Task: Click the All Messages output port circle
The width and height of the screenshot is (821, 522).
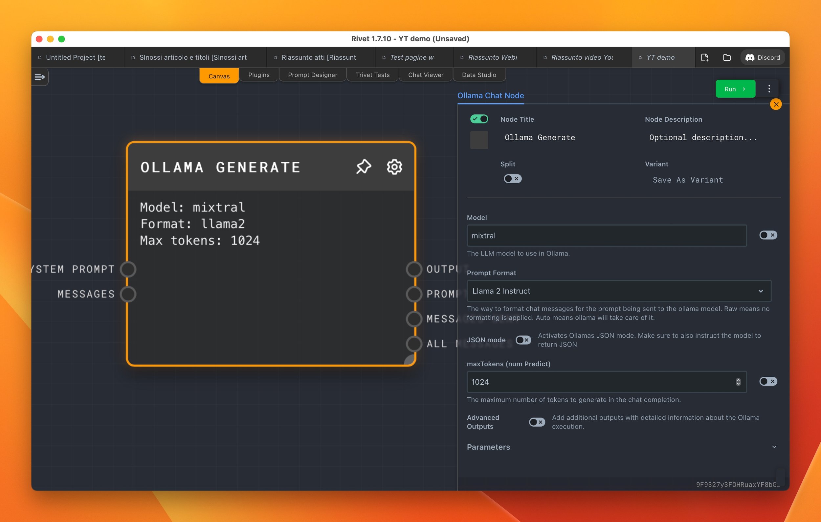Action: pyautogui.click(x=414, y=344)
